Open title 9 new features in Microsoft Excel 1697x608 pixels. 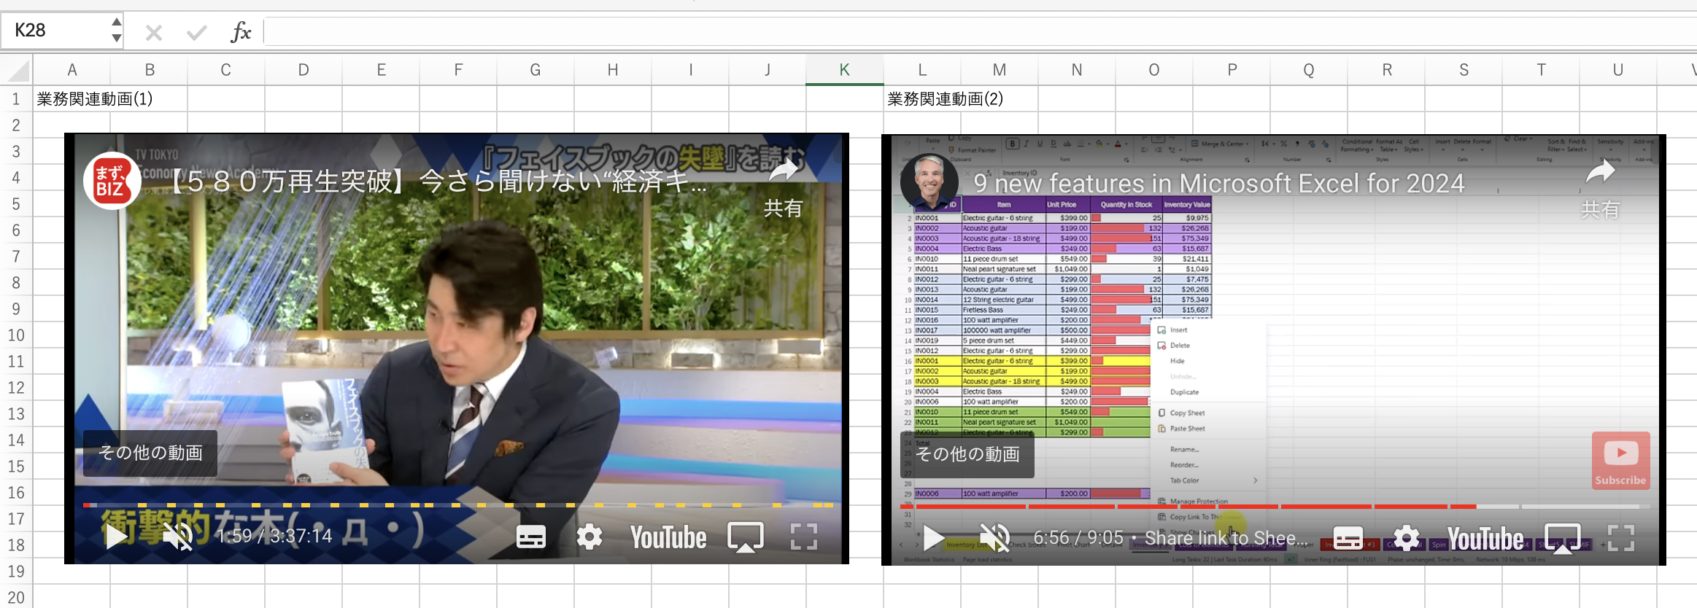pyautogui.click(x=1218, y=183)
